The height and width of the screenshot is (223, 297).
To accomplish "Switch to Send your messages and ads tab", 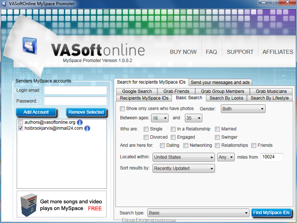I will coord(220,83).
